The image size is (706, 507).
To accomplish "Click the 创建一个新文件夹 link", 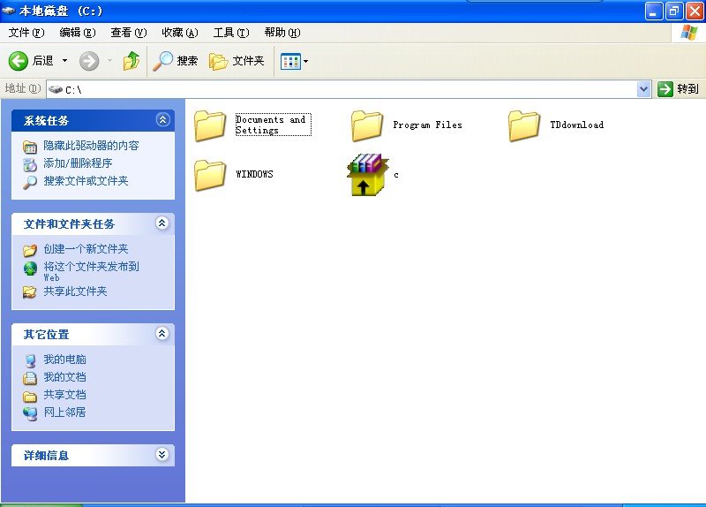I will (x=86, y=249).
